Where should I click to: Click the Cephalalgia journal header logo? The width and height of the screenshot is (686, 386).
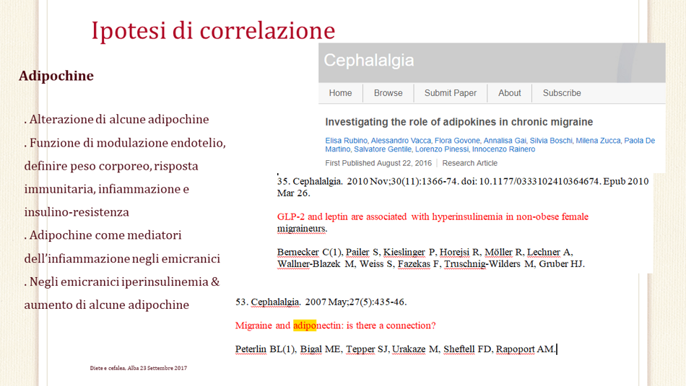point(369,61)
